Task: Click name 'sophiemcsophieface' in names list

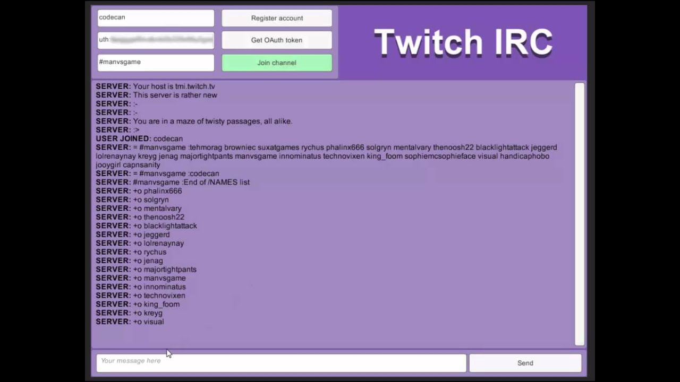Action: pos(440,156)
